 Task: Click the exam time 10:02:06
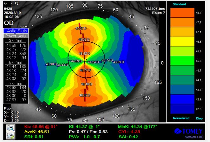(11, 17)
